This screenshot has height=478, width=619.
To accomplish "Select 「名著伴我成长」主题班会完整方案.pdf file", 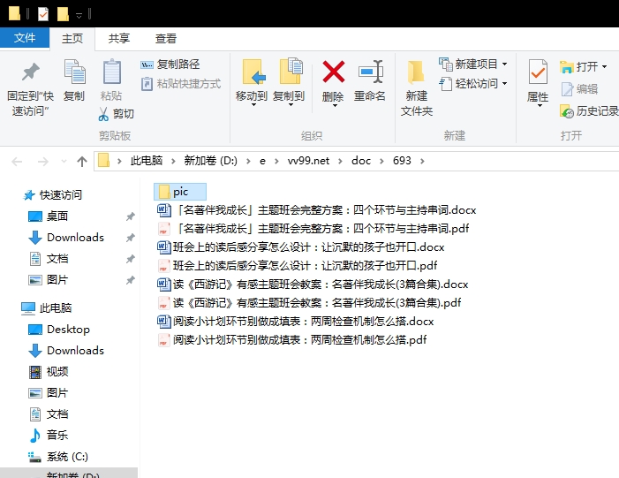I will click(313, 228).
